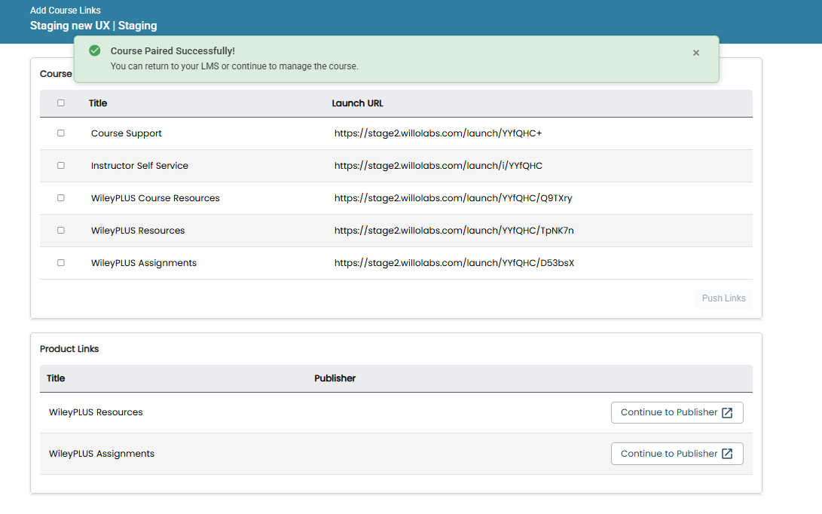
Task: Check the Instructor Self Service checkbox
Action: [61, 165]
